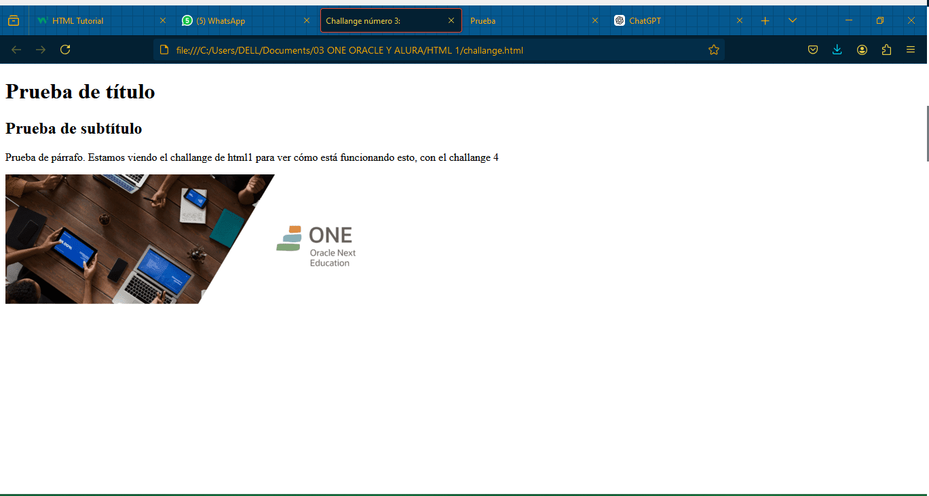Switch to the ChatGPT tab
The image size is (929, 496).
coord(679,21)
